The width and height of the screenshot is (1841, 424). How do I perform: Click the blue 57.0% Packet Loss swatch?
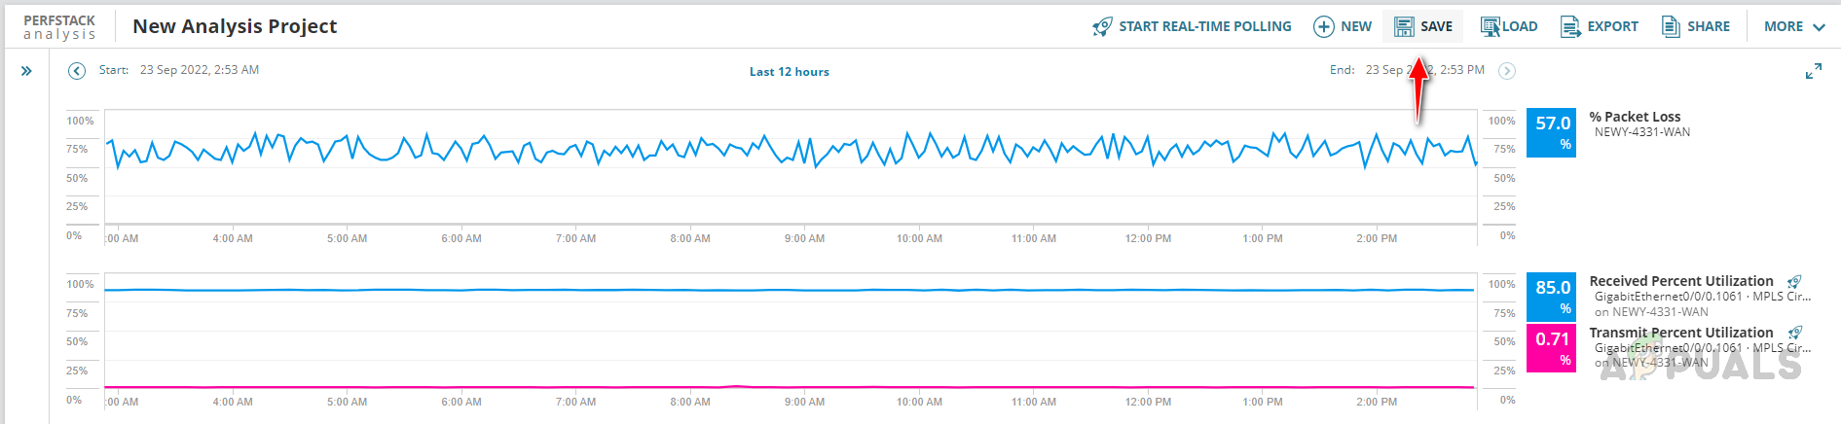click(x=1551, y=132)
